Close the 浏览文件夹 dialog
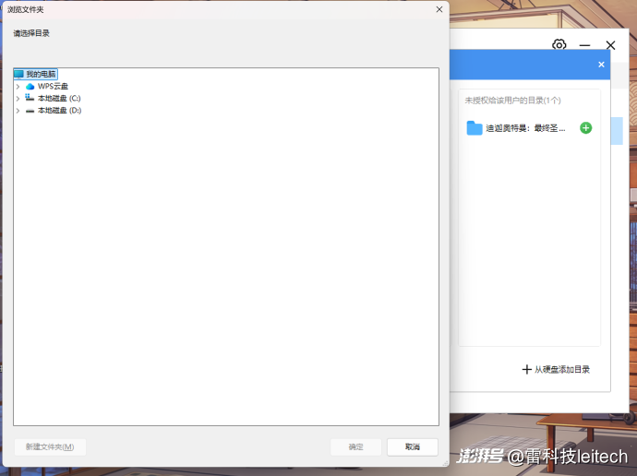637x476 pixels. 439,9
